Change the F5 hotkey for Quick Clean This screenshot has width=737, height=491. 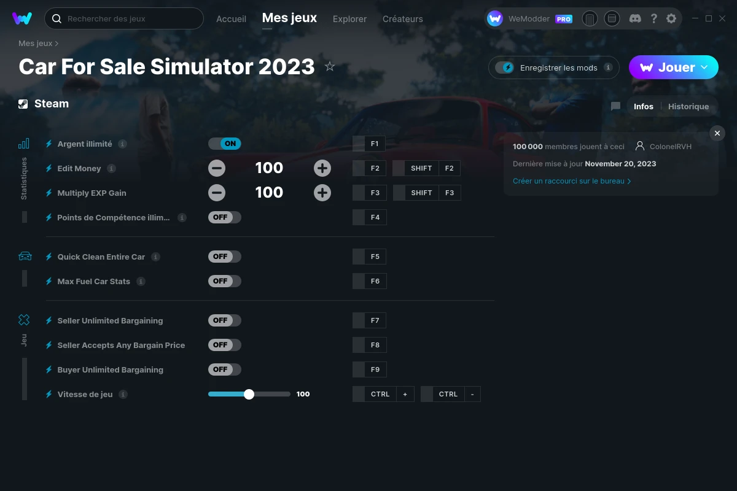point(369,257)
